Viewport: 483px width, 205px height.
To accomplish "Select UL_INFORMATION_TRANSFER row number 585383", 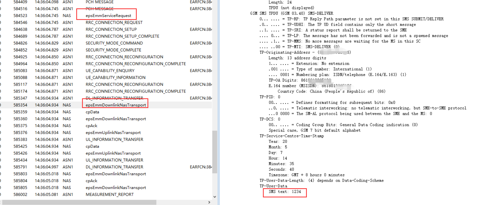I will coord(106,139).
